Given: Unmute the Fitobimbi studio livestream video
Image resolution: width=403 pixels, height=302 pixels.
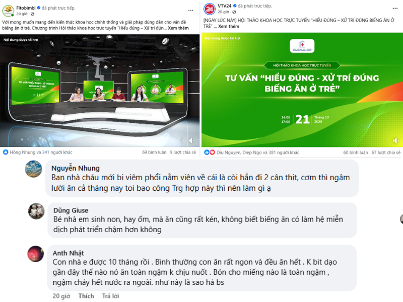Looking at the screenshot, I should pyautogui.click(x=191, y=140).
